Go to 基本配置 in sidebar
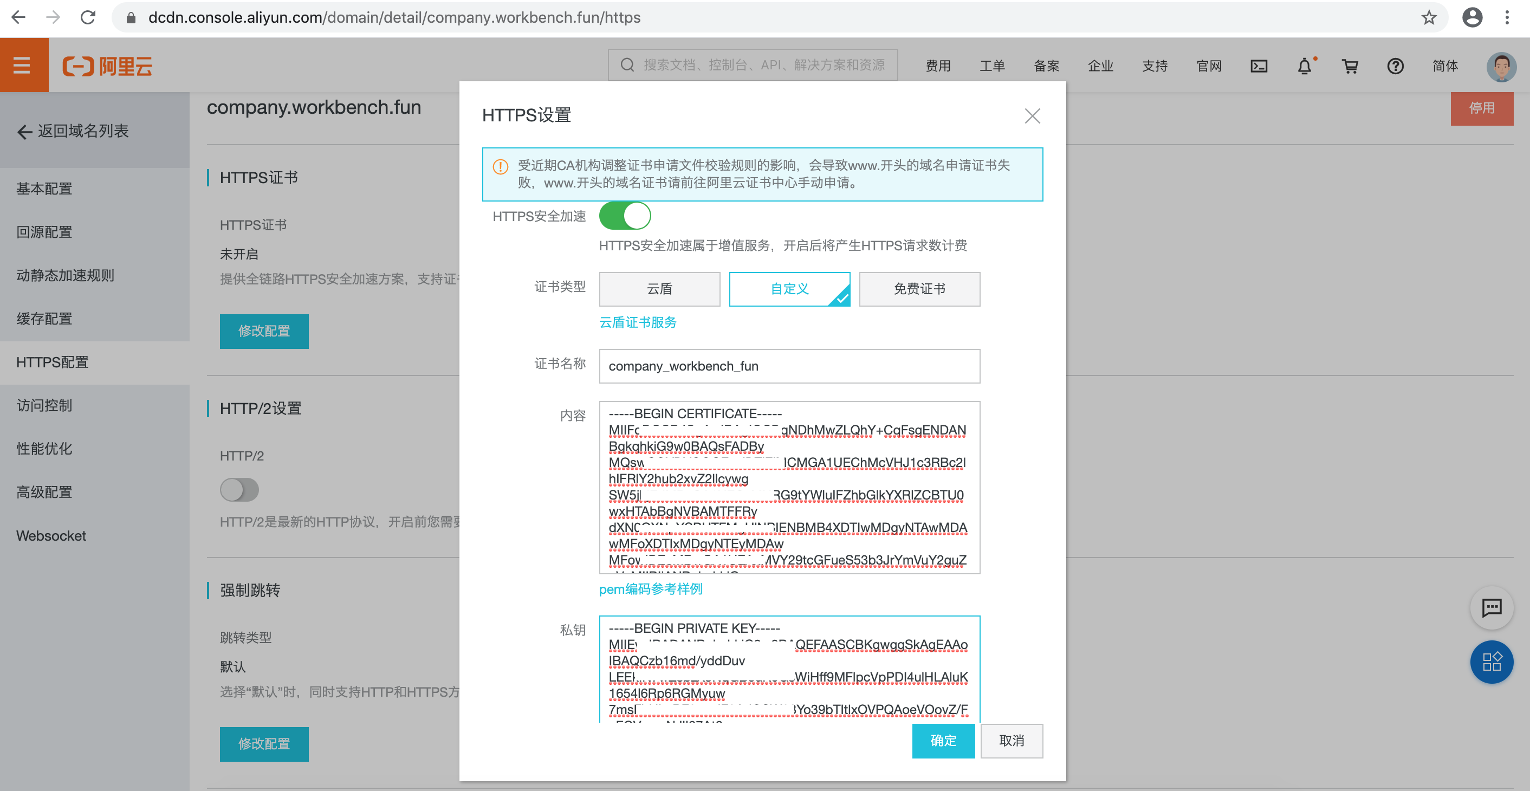The height and width of the screenshot is (791, 1530). click(x=95, y=189)
